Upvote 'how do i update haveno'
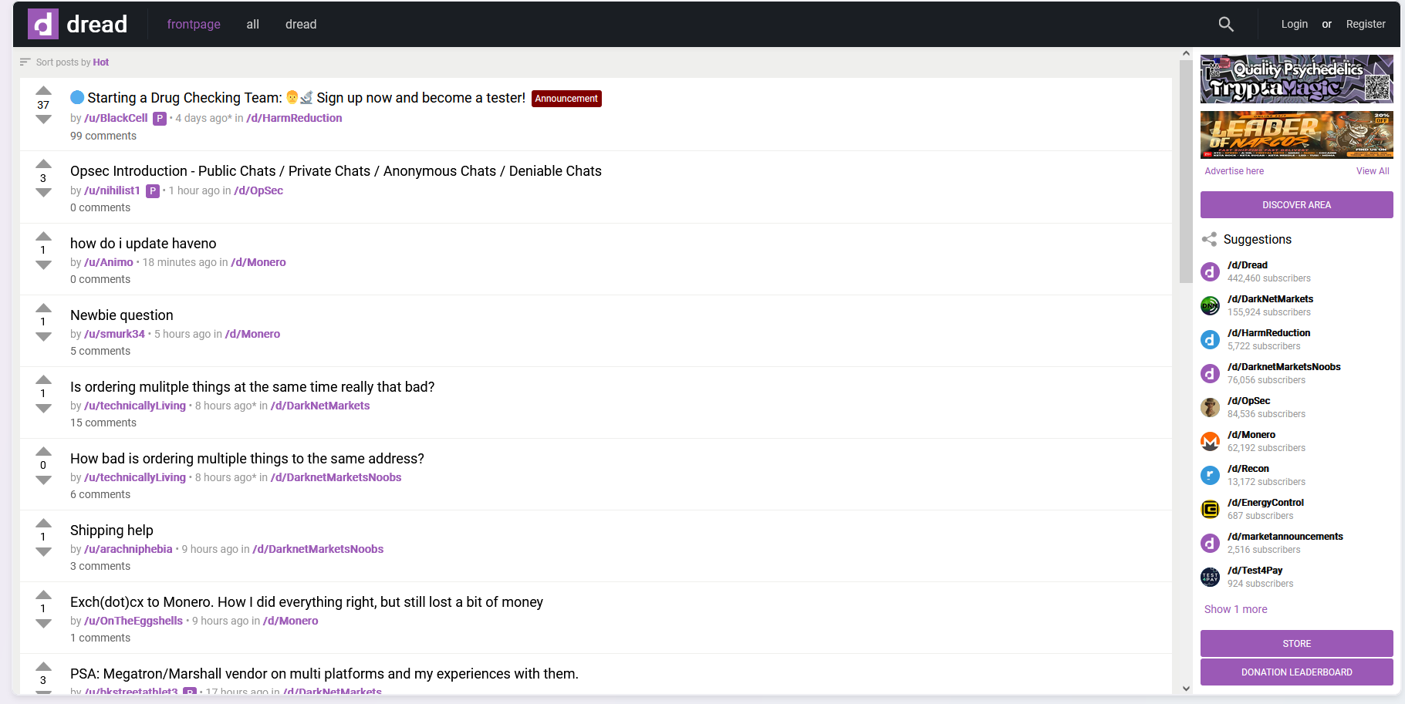This screenshot has width=1405, height=704. click(x=43, y=236)
